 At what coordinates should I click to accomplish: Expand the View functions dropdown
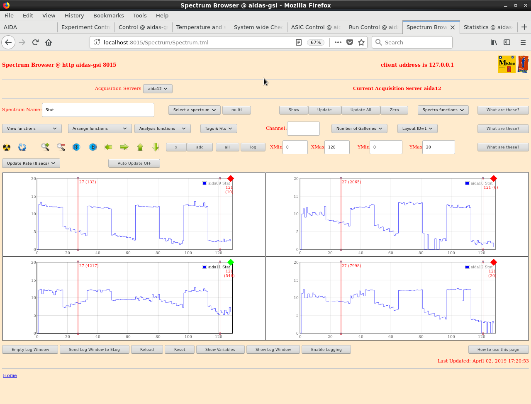click(32, 129)
